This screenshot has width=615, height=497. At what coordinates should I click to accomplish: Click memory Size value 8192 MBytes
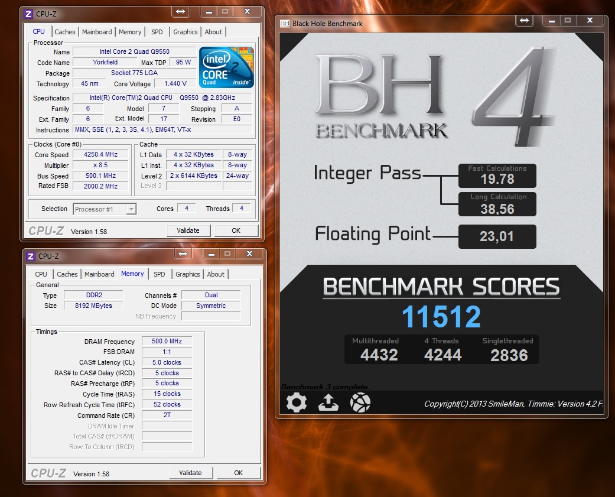click(x=94, y=306)
